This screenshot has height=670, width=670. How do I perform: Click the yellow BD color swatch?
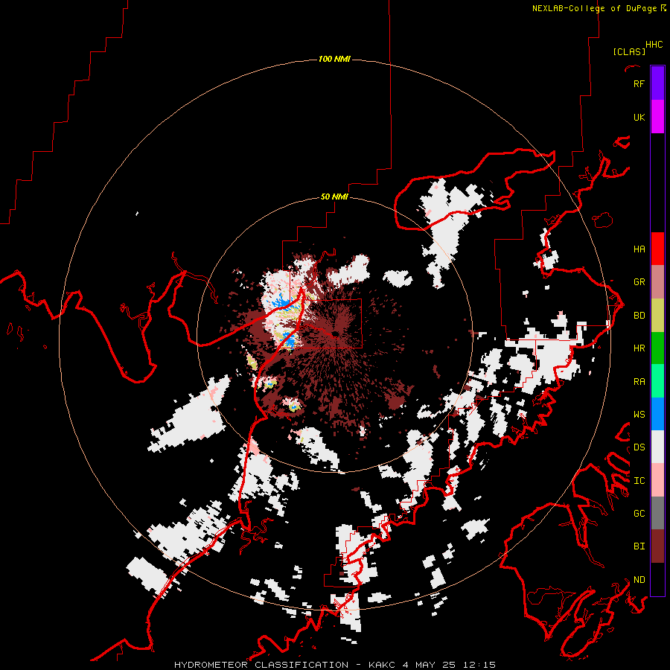click(x=657, y=316)
